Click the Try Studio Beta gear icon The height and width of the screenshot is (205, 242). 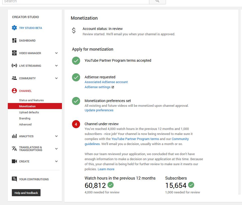[14, 28]
